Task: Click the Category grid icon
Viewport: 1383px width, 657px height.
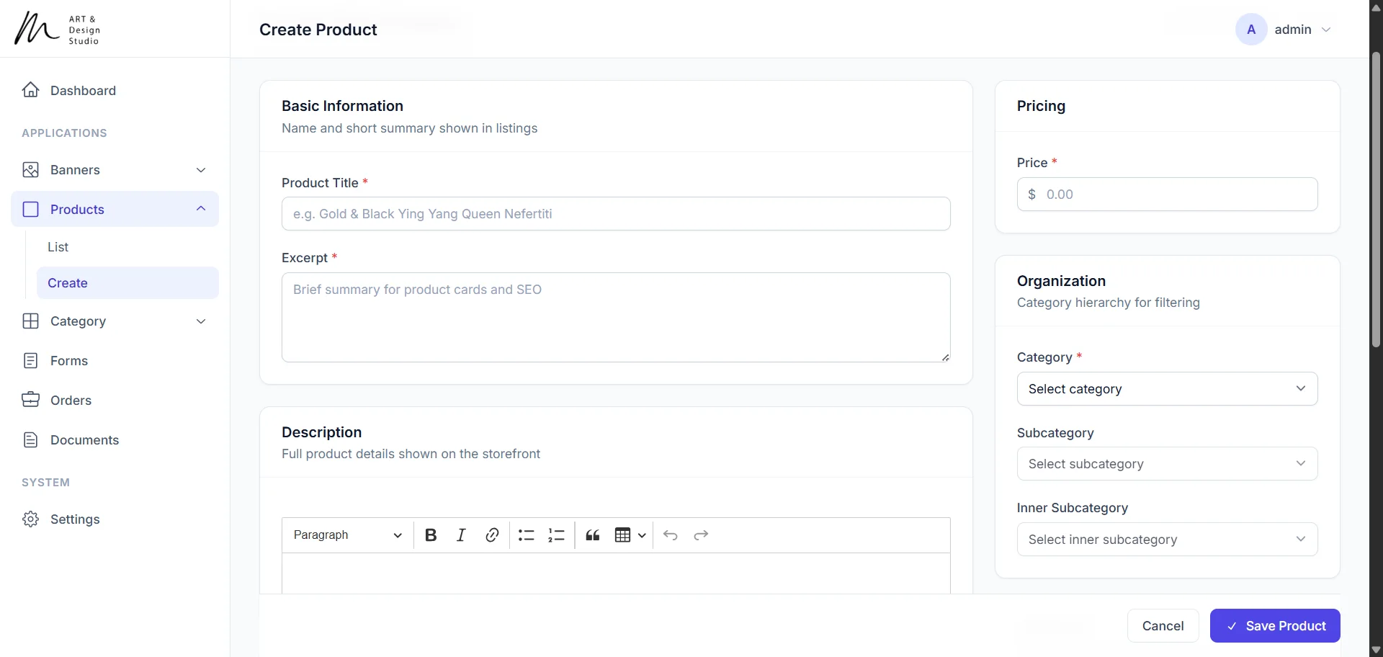Action: (30, 321)
